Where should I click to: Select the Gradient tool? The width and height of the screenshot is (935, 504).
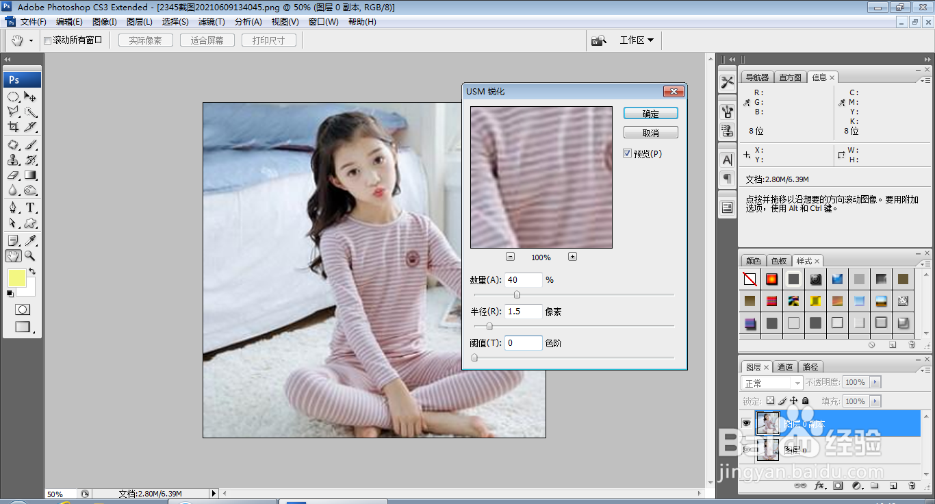31,175
